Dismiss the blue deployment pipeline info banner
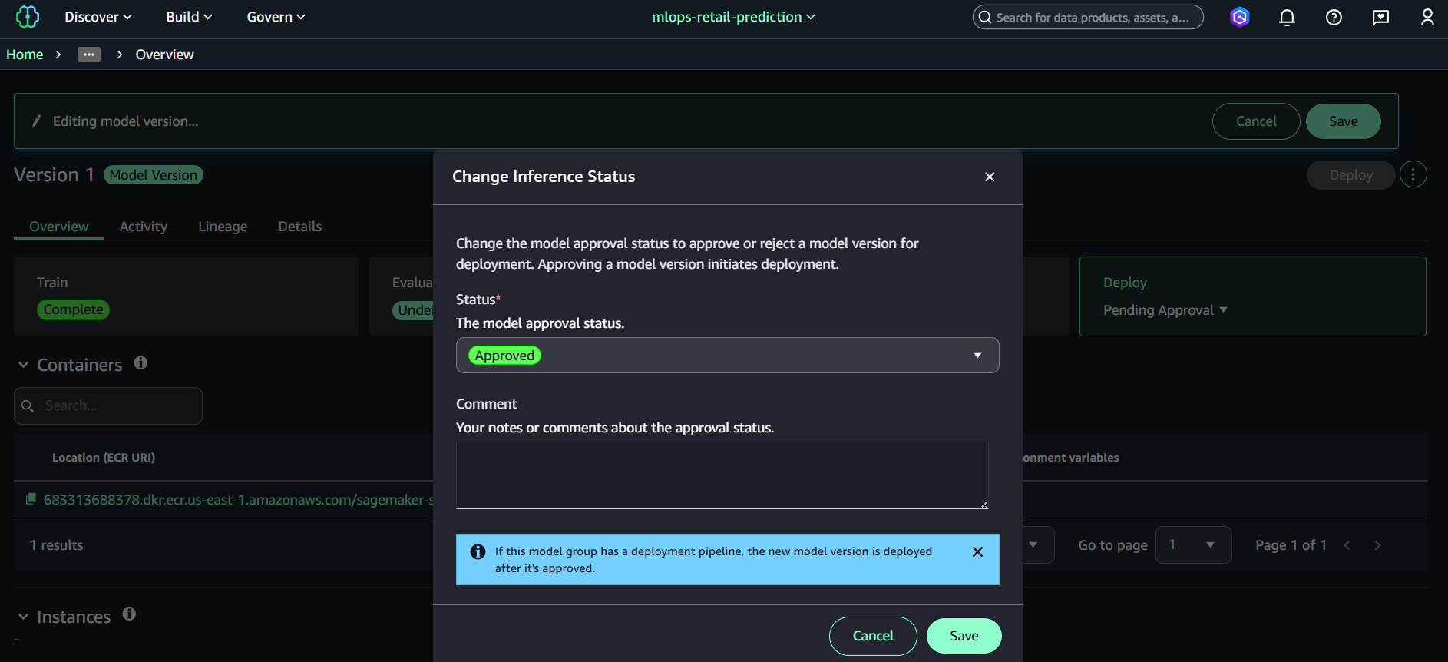 tap(977, 551)
